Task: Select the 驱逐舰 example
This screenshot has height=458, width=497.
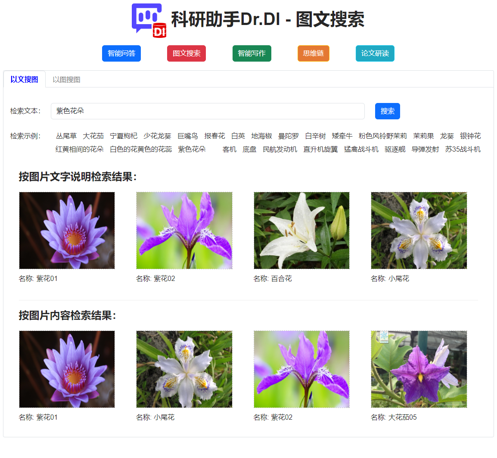Action: click(395, 149)
